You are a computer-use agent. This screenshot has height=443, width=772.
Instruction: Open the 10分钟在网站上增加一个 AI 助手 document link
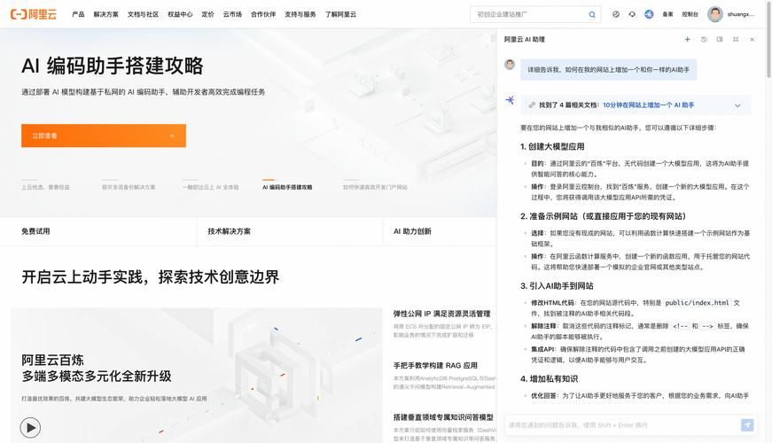[x=649, y=105]
